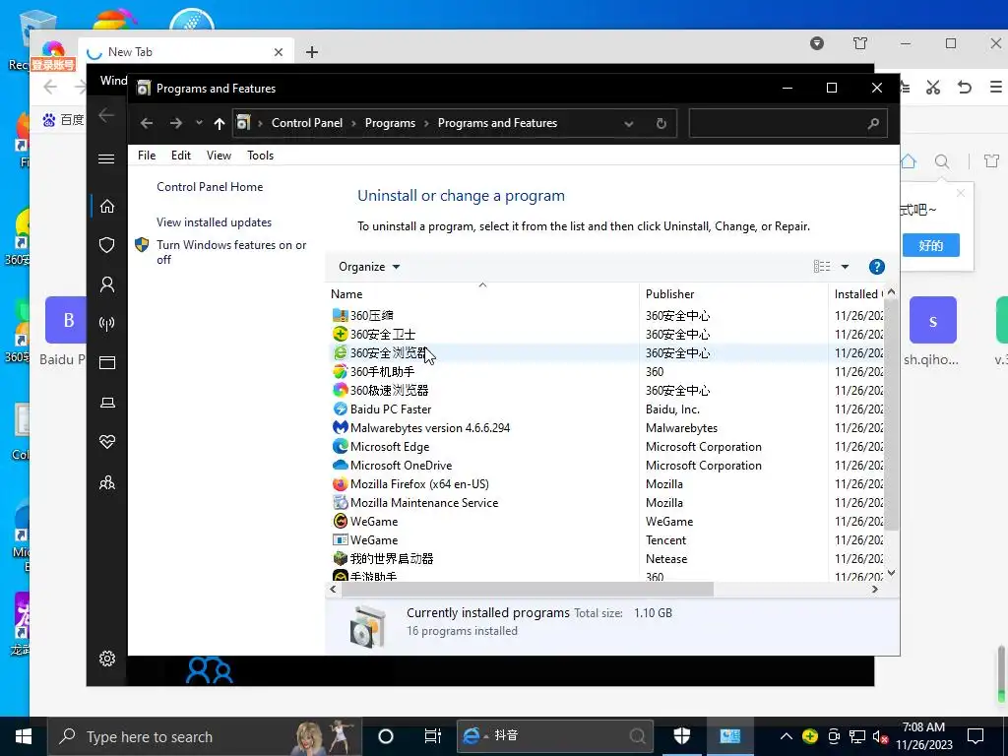Show hidden tray icons chevron
Viewport: 1008px width, 756px height.
click(x=786, y=736)
